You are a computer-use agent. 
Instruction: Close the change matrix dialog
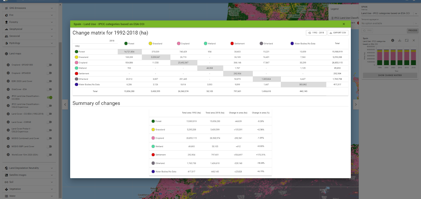(x=344, y=24)
